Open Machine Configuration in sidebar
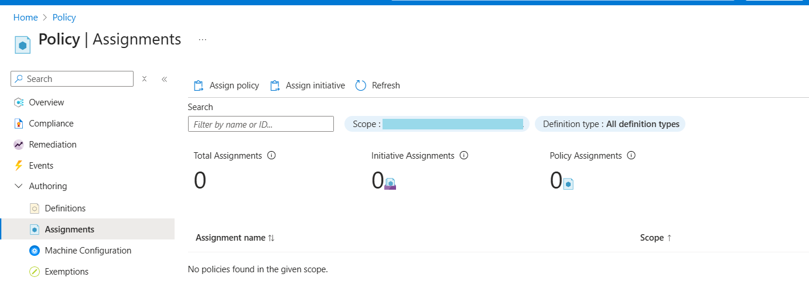 [87, 251]
